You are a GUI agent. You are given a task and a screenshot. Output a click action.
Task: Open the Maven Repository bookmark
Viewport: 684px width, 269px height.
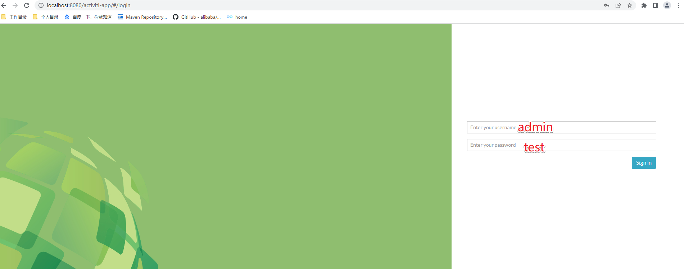click(142, 17)
